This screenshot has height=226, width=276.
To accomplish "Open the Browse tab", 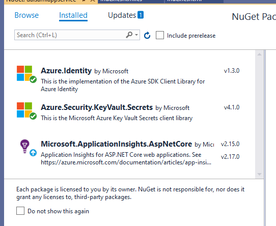I will [26, 15].
